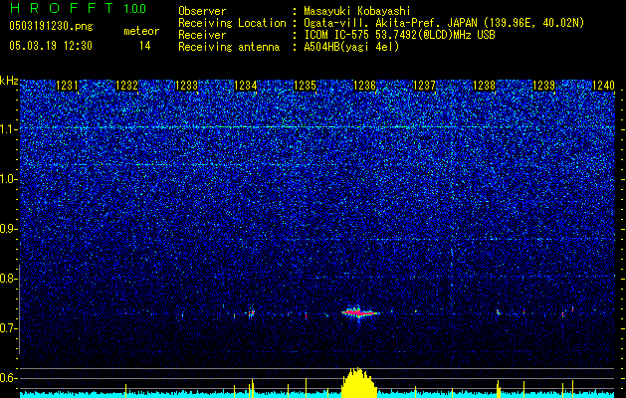Viewport: 626px width, 398px height.
Task: Select the ICOM IC-575 receiver text
Action: click(399, 36)
